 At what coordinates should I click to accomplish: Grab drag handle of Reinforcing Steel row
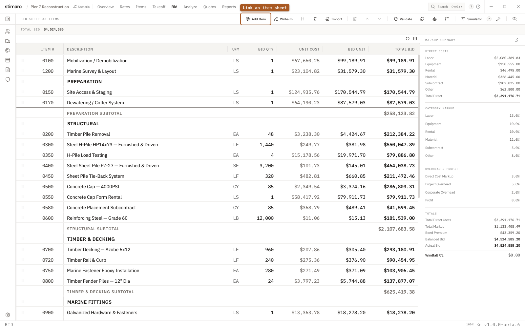tap(22, 218)
